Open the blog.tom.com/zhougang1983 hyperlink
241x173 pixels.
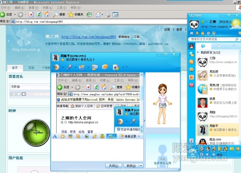click(88, 37)
